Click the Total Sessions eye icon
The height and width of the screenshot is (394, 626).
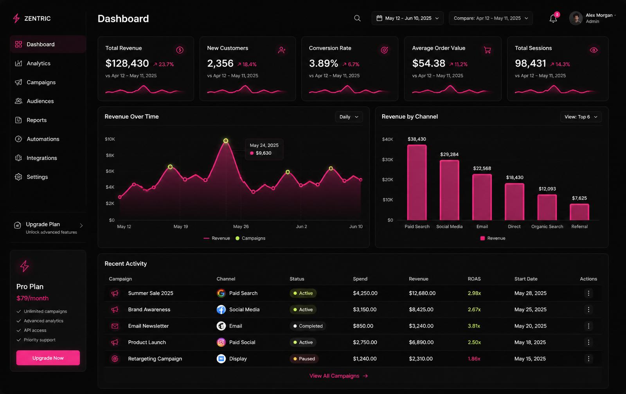pos(594,50)
